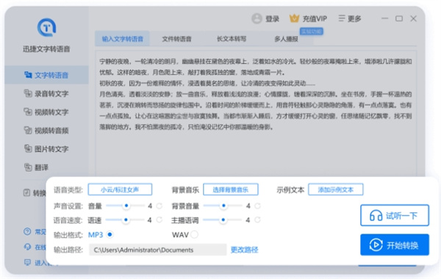Maximize the application window

pos(399,18)
